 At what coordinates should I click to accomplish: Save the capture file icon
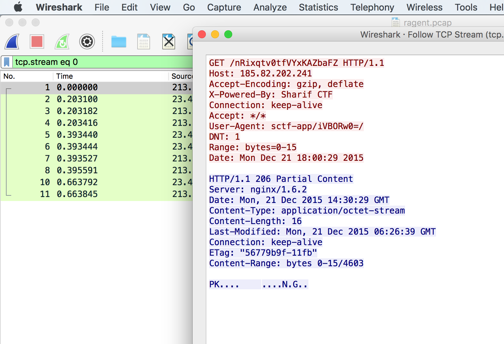[x=143, y=42]
